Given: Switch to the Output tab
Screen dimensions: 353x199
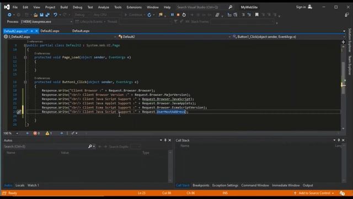Looking at the screenshot, I should tap(308, 185).
